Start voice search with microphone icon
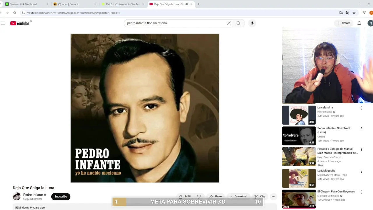Image resolution: width=373 pixels, height=210 pixels. click(x=252, y=23)
